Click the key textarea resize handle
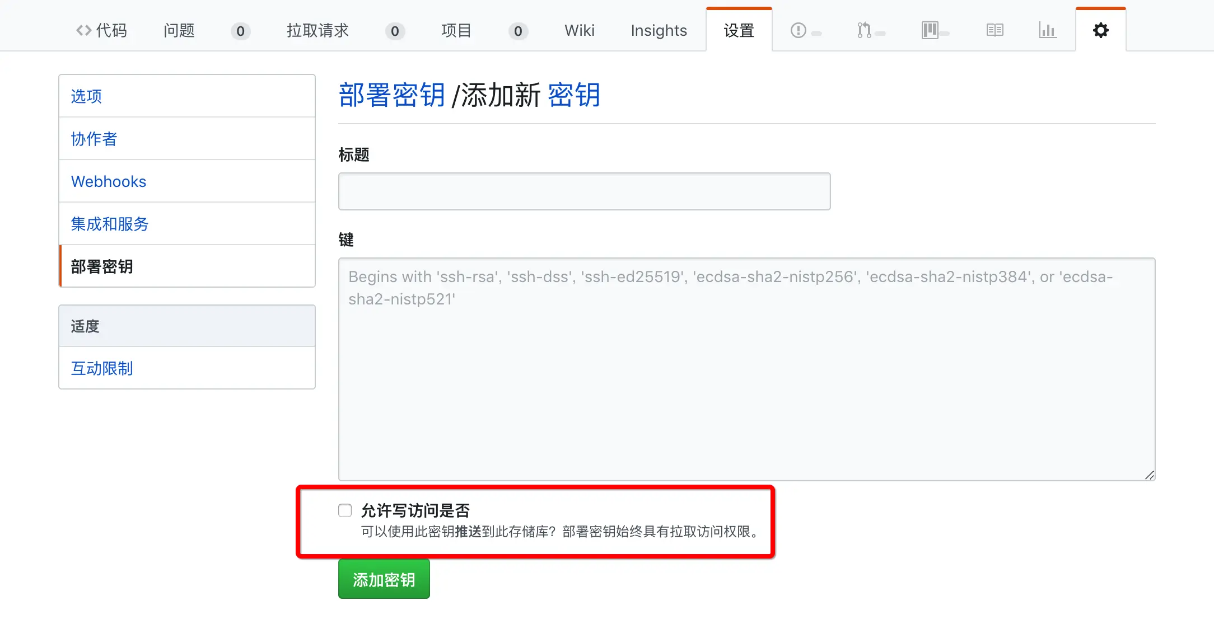 coord(1149,475)
